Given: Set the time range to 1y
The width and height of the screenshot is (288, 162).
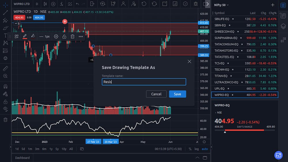Looking at the screenshot, I should coord(51,149).
